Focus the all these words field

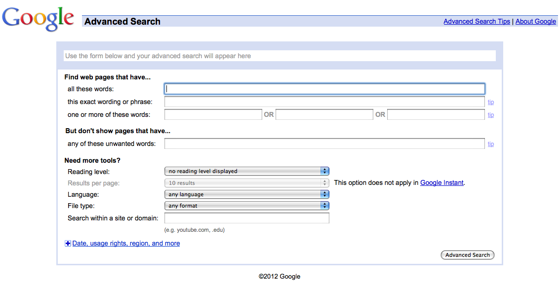pos(324,89)
